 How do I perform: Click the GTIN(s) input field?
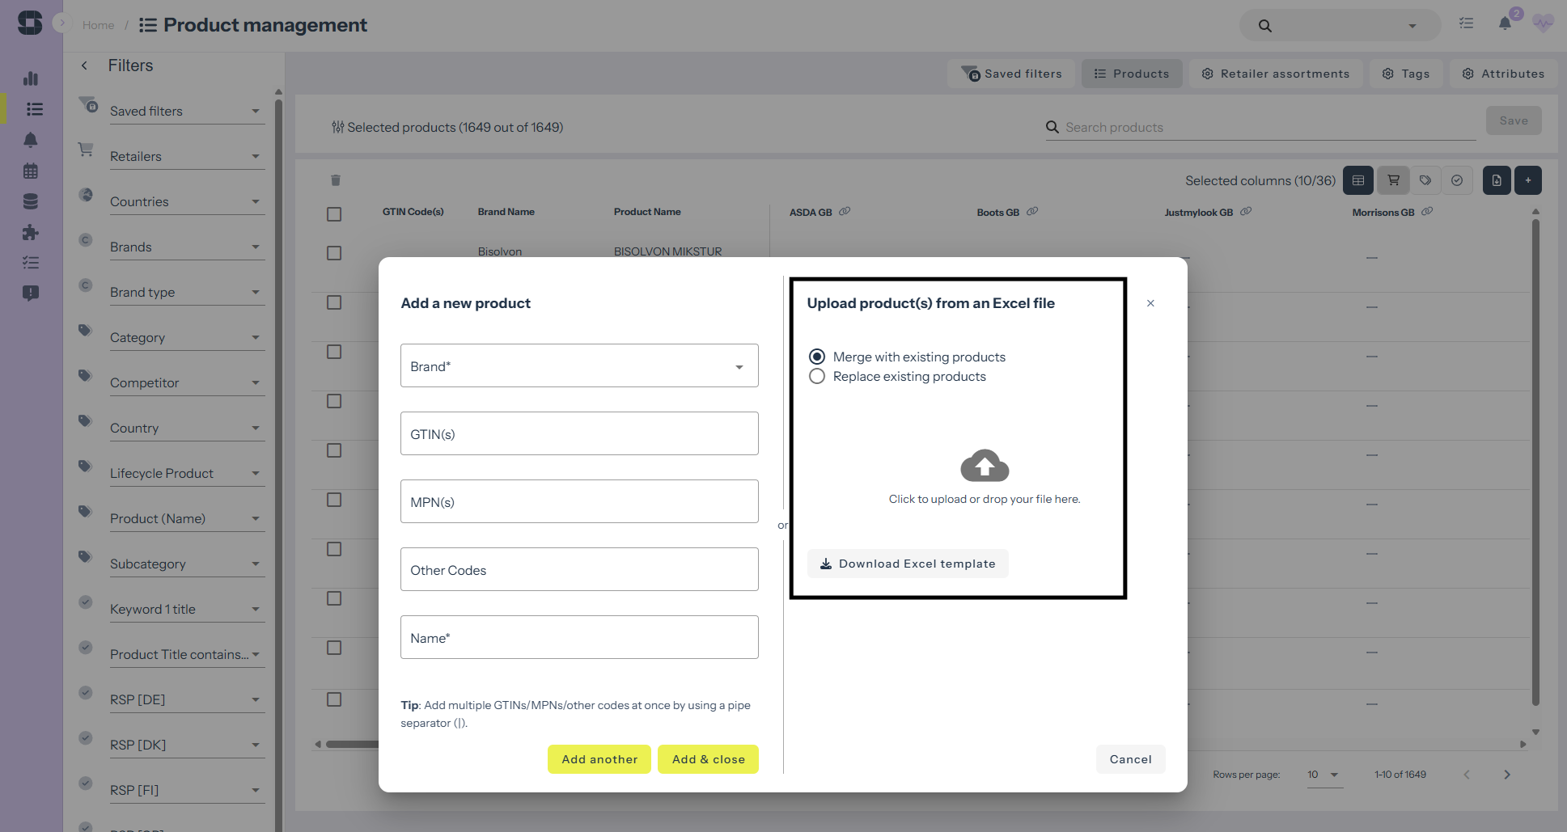578,434
